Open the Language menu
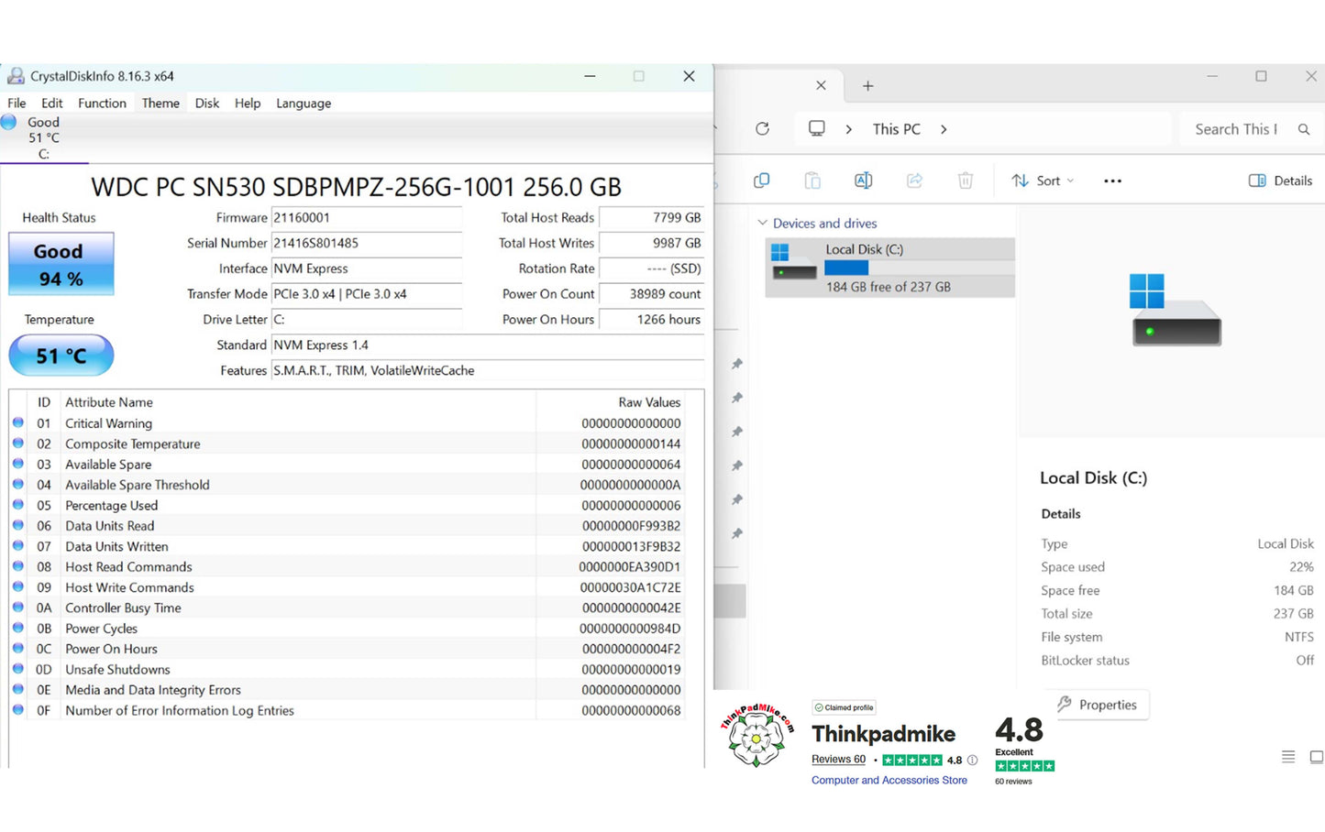 pyautogui.click(x=304, y=103)
